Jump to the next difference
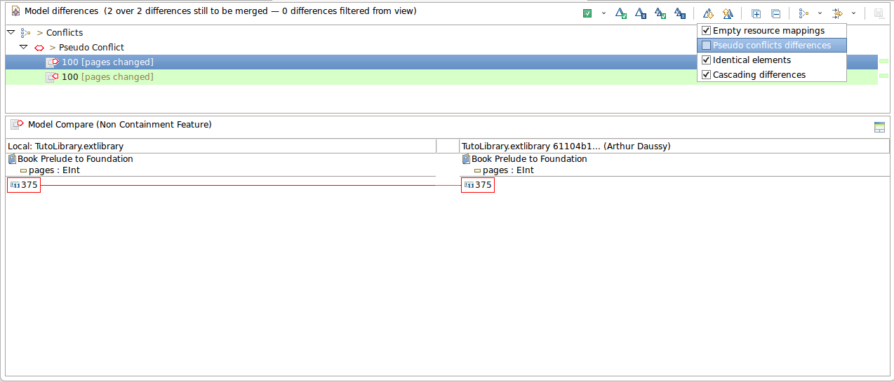Screen dimensions: 894x382 708,13
